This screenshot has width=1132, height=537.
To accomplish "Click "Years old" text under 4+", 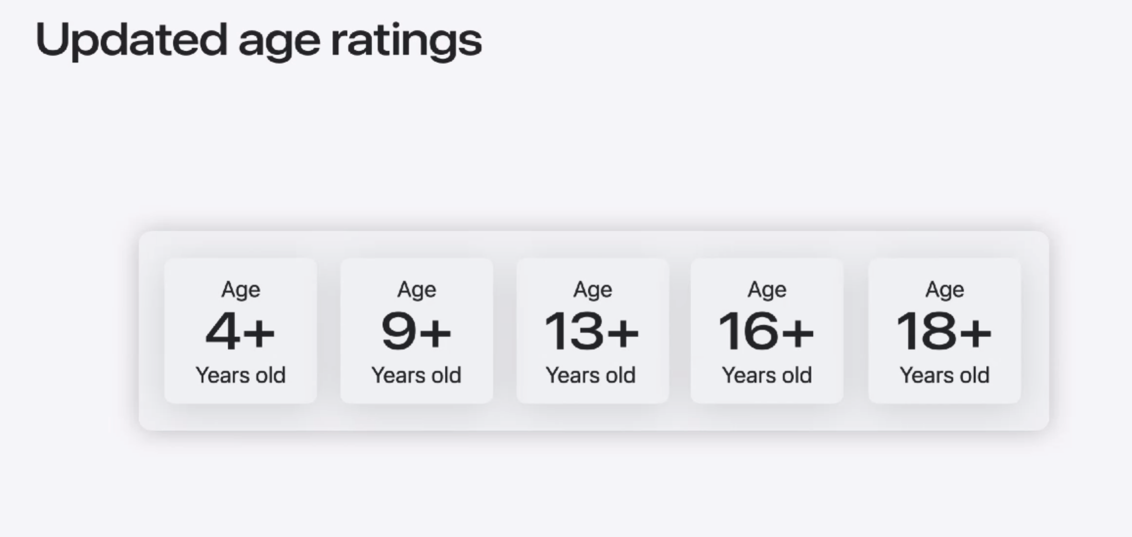I will coord(241,376).
